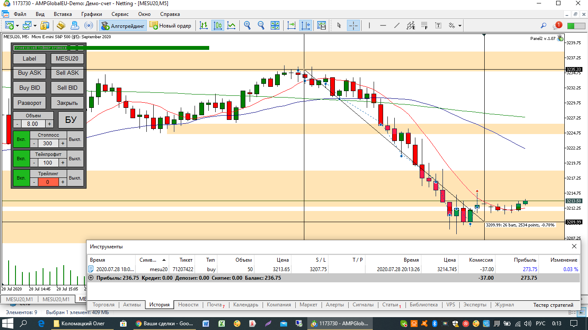Viewport: 588px width, 330px height.
Task: Open the Вставка menu
Action: click(63, 14)
